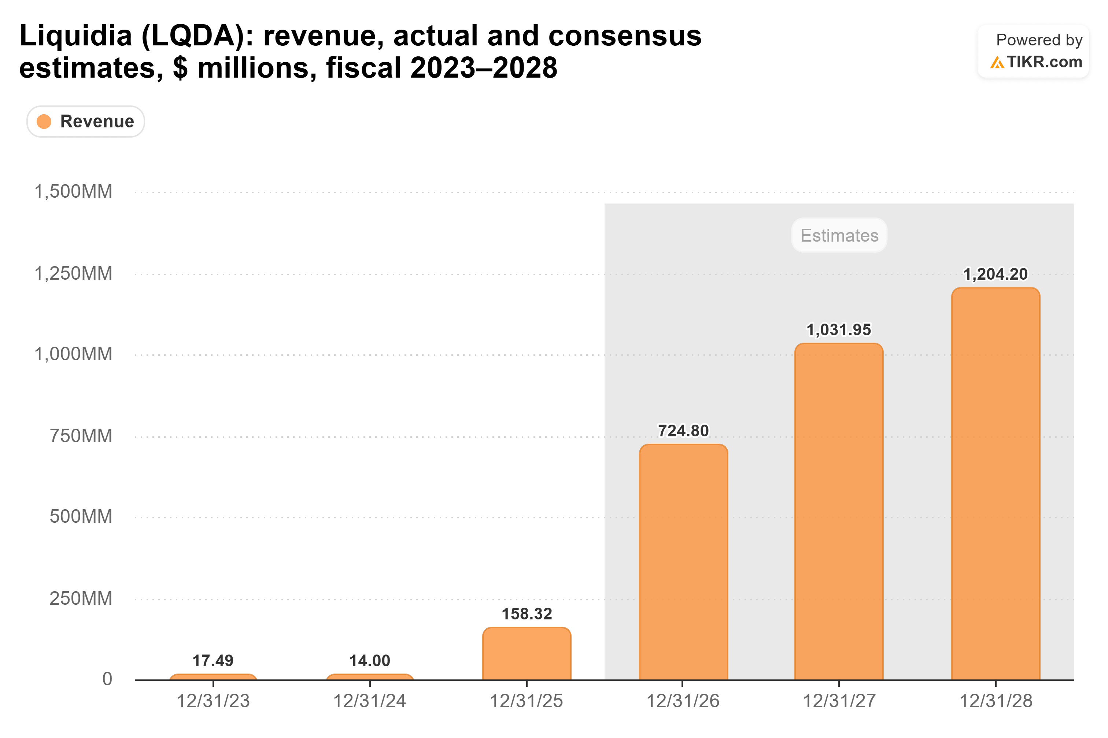Viewport: 1108px width, 738px height.
Task: Click the 1,000MM y-axis label
Action: (x=74, y=354)
